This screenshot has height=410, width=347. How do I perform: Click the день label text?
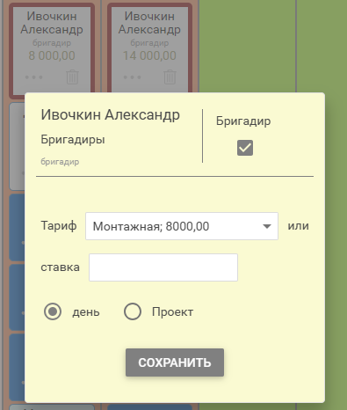pyautogui.click(x=86, y=312)
